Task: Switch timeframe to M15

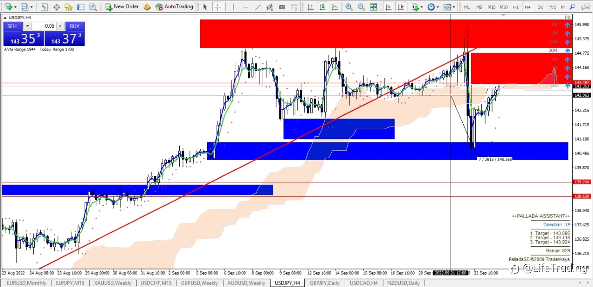Action: [492, 7]
